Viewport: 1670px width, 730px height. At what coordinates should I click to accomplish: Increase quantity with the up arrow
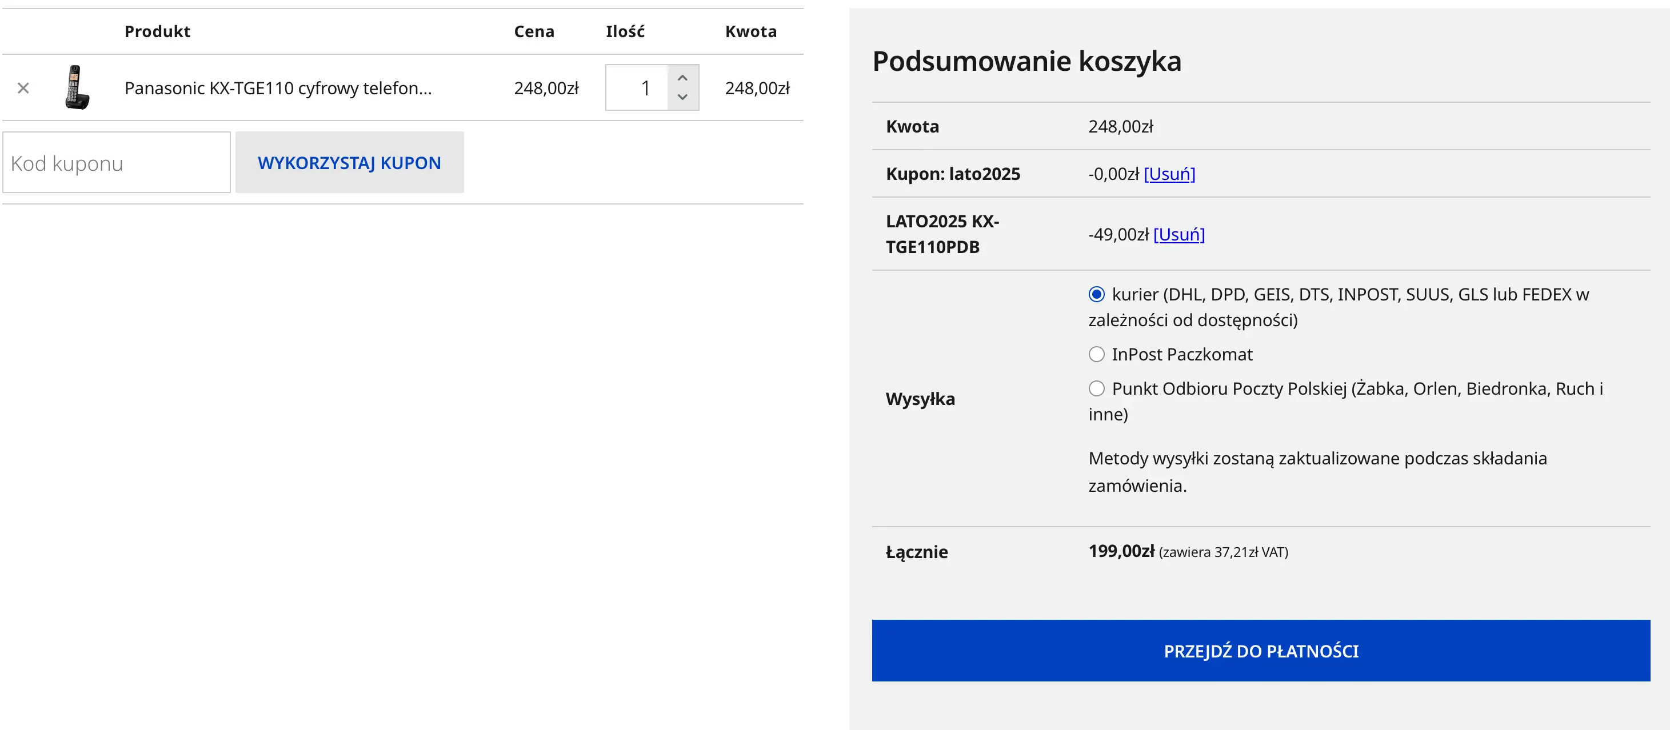click(682, 78)
